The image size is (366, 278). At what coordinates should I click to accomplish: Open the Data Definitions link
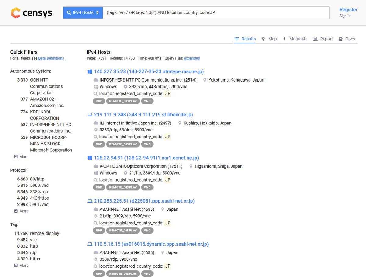tap(51, 58)
